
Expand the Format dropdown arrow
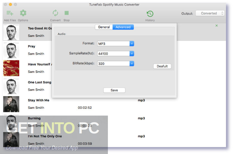[132, 44]
